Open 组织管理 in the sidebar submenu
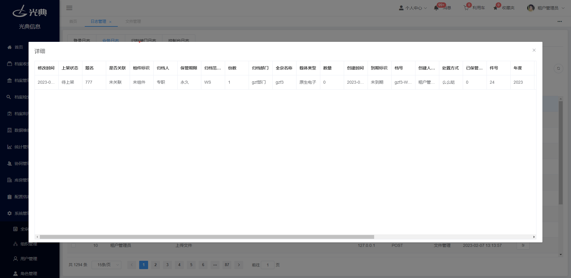571x278 pixels. (29, 244)
